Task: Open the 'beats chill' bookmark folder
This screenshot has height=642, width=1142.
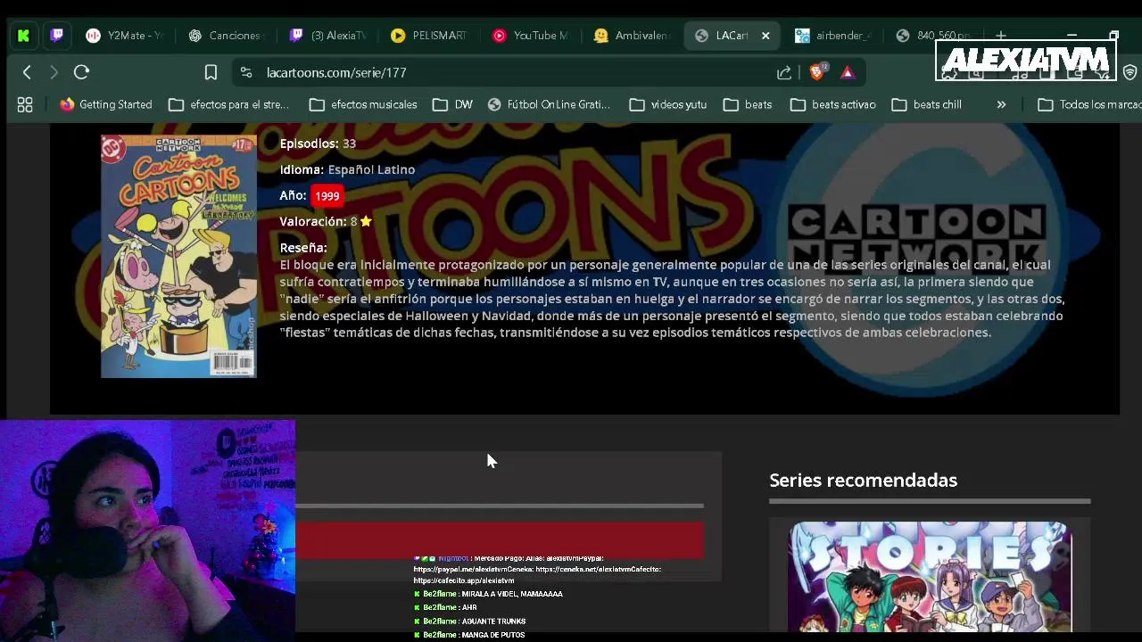Action: [927, 104]
